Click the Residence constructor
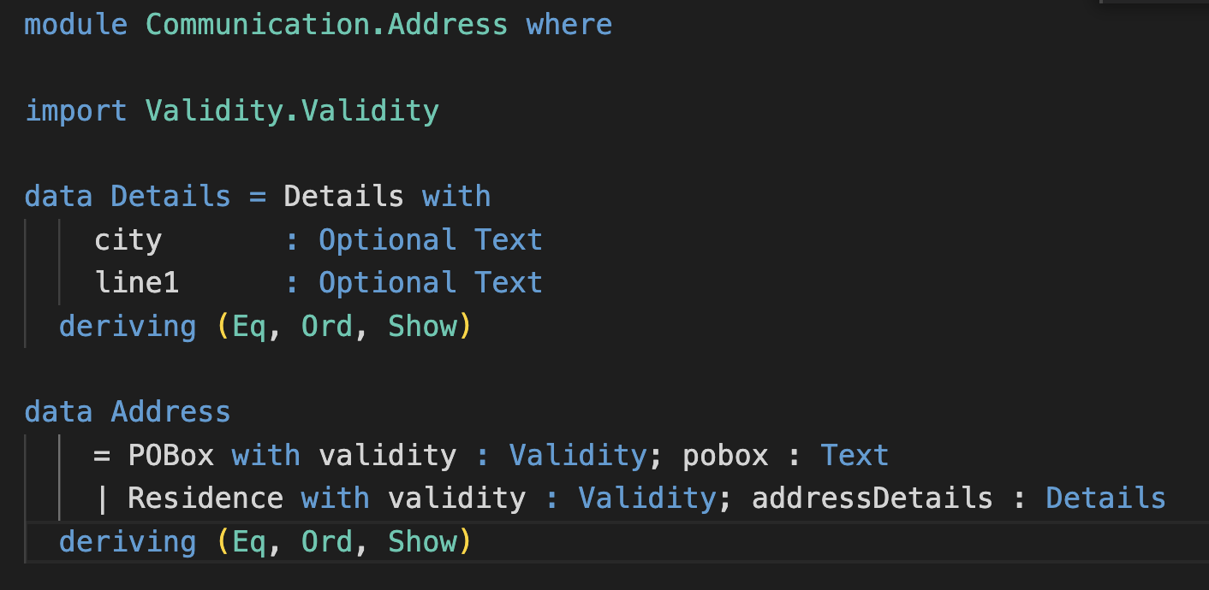The image size is (1209, 590). [x=205, y=499]
